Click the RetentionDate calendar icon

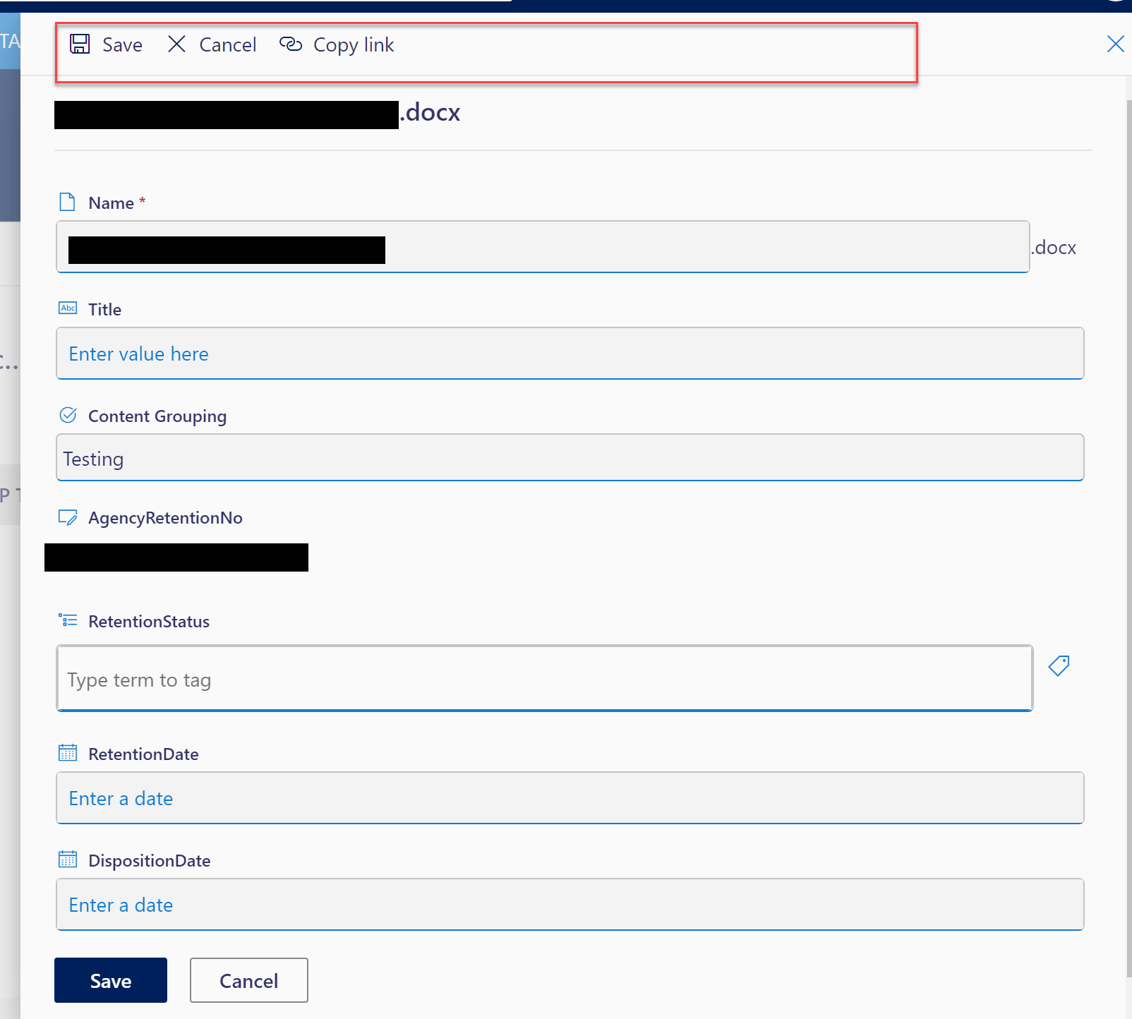[68, 753]
